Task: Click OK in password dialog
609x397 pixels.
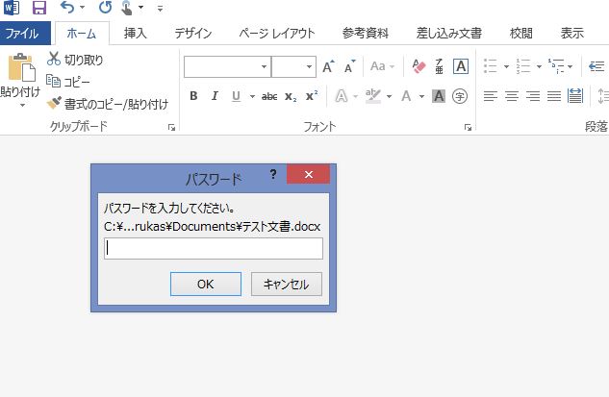Action: click(206, 285)
